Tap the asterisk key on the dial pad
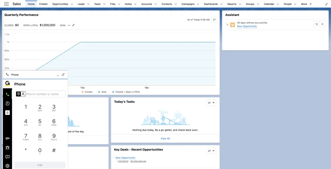Viewport: 331px width, 169px height. pyautogui.click(x=26, y=150)
